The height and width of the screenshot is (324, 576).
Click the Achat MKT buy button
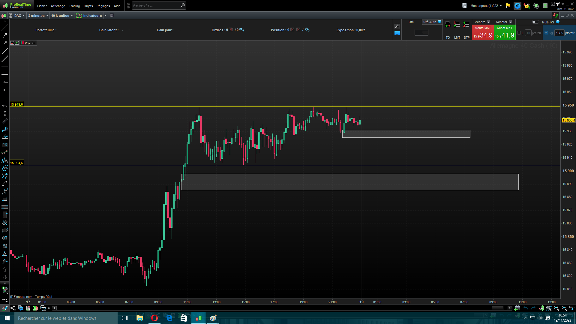coord(504,32)
